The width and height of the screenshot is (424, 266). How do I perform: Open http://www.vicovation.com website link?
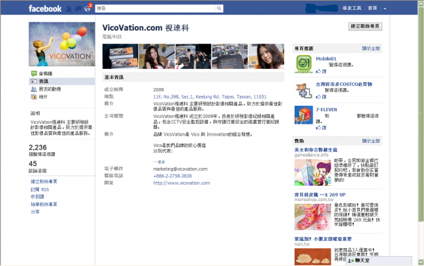[182, 183]
